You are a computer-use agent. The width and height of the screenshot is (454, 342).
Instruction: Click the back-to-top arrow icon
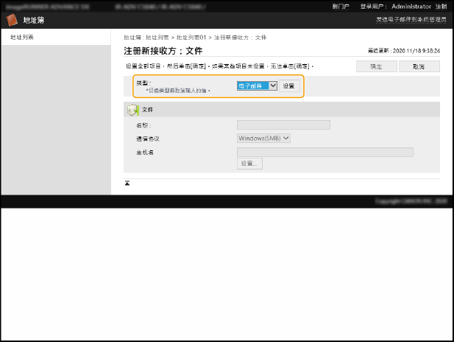point(127,183)
